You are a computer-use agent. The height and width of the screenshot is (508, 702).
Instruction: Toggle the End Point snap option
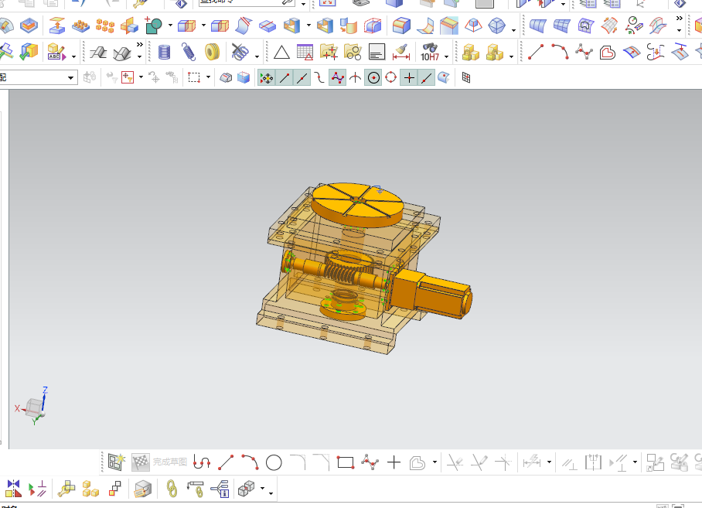[x=285, y=78]
